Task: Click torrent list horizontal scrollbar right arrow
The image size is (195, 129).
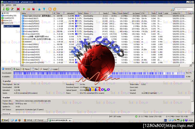Action: point(190,65)
